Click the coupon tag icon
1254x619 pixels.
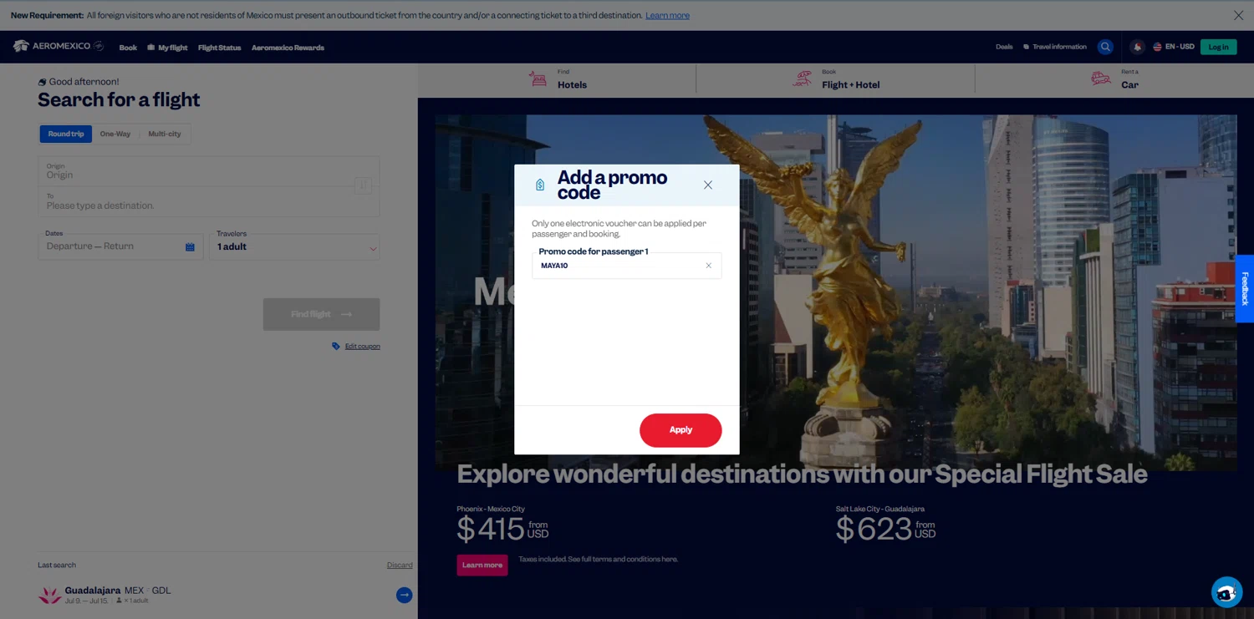pyautogui.click(x=336, y=346)
